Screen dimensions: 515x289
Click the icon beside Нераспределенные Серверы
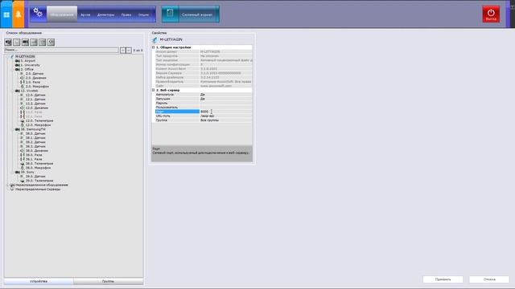point(12,189)
